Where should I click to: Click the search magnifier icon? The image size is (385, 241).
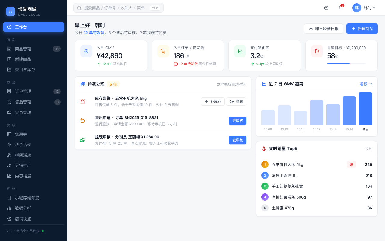tap(79, 8)
